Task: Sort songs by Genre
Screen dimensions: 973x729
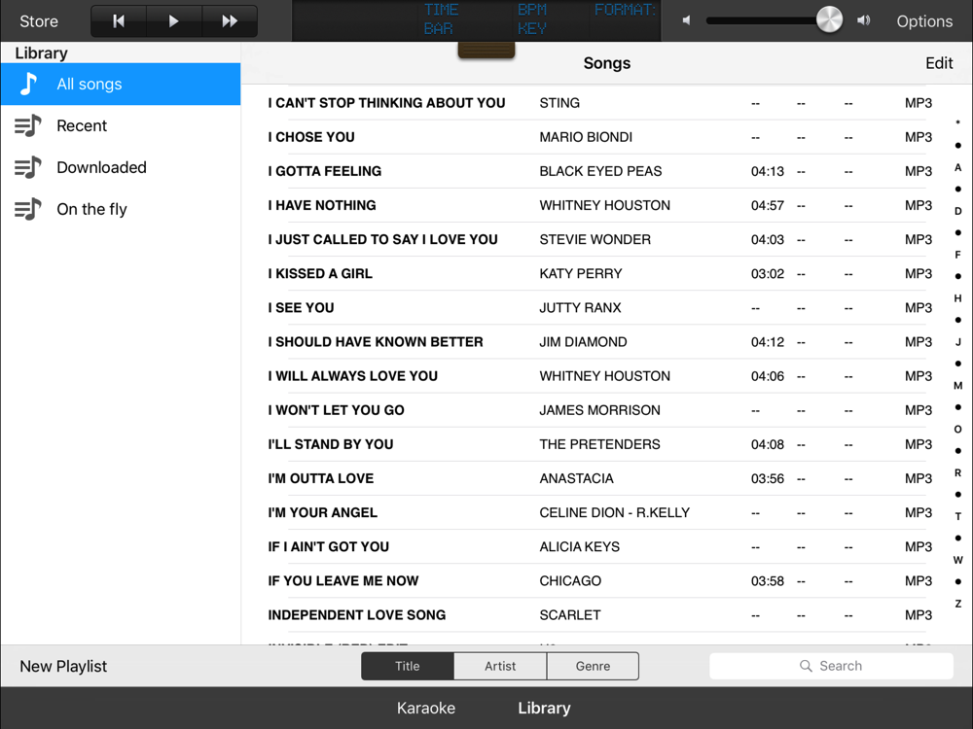Action: [593, 666]
